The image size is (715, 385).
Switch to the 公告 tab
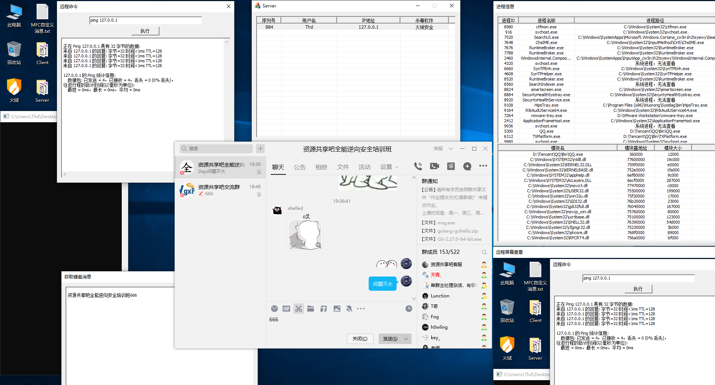299,167
